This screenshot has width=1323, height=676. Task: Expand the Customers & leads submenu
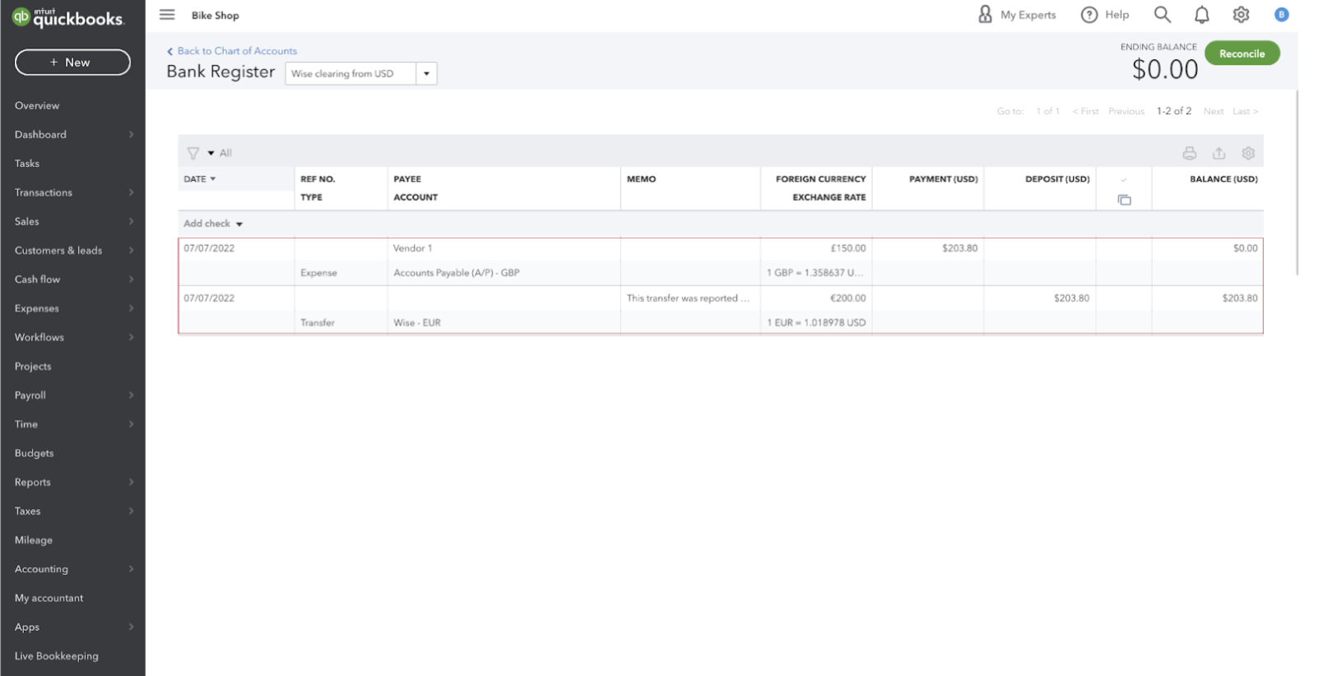(131, 251)
